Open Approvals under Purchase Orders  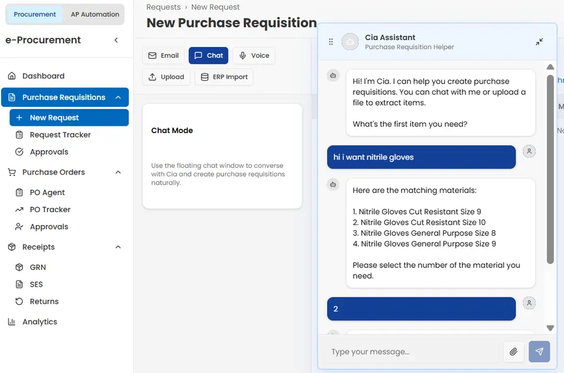pyautogui.click(x=49, y=227)
